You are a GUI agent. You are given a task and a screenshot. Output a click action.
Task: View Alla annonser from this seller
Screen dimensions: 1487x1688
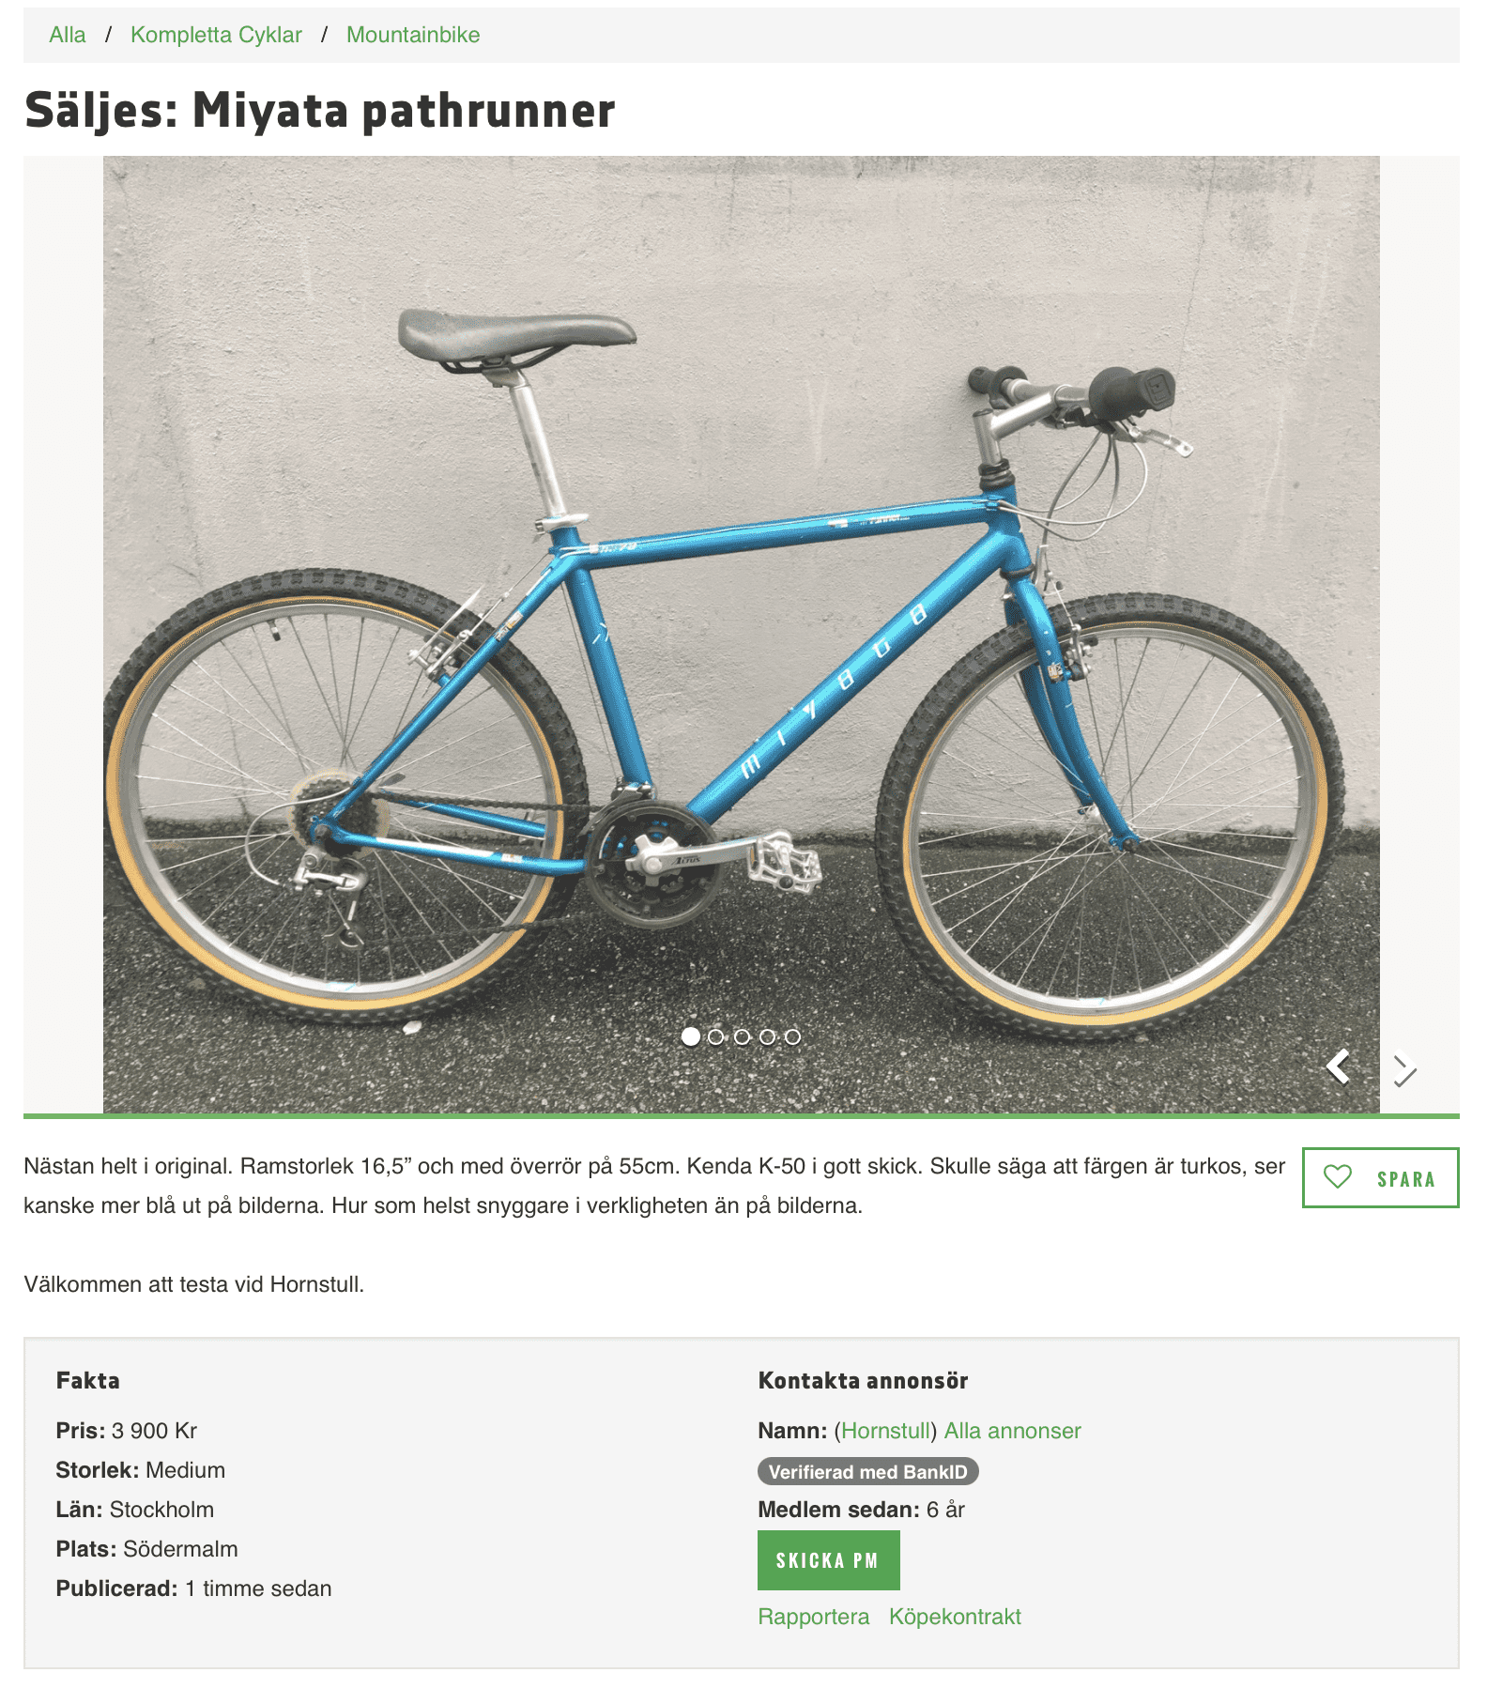[x=1012, y=1431]
